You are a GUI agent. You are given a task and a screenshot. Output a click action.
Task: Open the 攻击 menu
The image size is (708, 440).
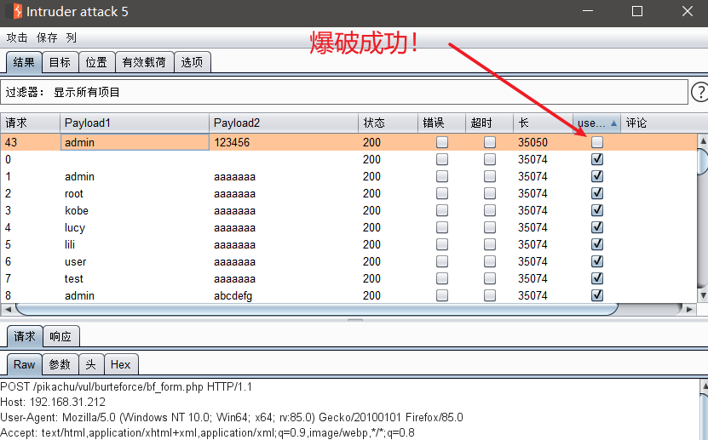pyautogui.click(x=17, y=37)
